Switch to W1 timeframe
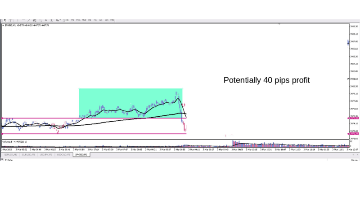Viewport: 360px width, 202px height. point(107,20)
